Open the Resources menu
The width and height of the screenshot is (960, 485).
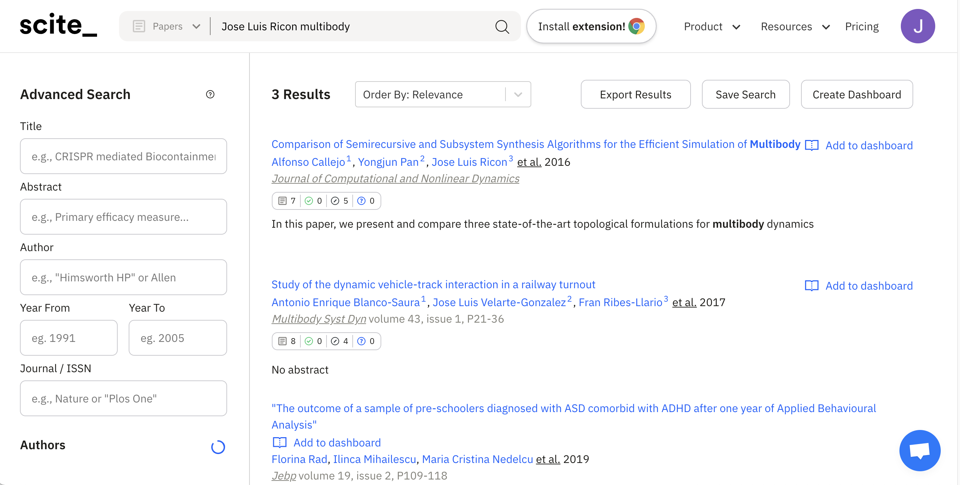point(795,26)
